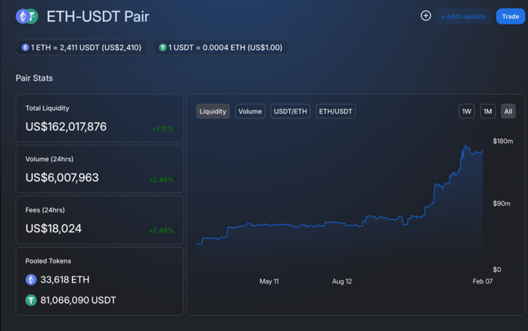This screenshot has width=528, height=331.
Task: Click the Ethereum icon beside 33,618 ETH
Action: point(31,279)
